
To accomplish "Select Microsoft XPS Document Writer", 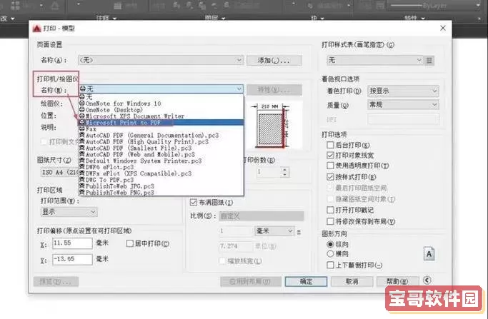I will point(161,116).
